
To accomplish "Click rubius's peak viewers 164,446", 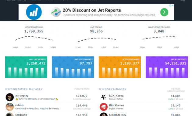I will coord(82,105).
